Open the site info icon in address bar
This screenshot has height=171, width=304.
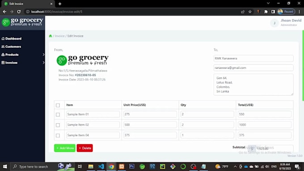(x=28, y=12)
